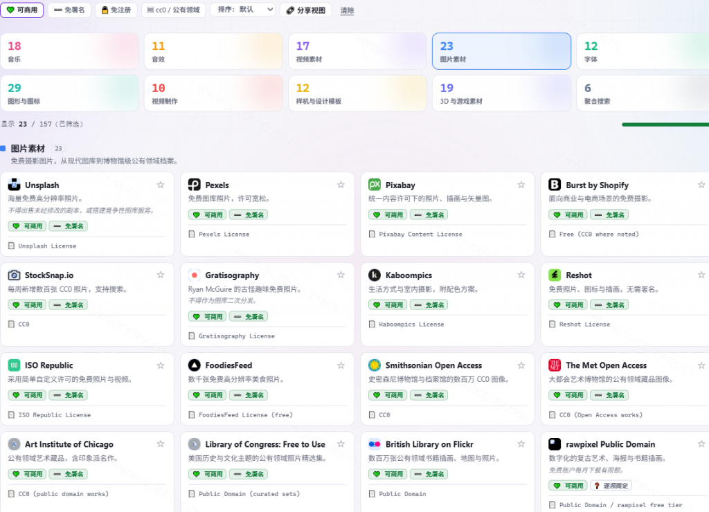Screen dimensions: 709x512
Task: Click the 免署名 tag on the Reshot card
Action: [x=609, y=305]
